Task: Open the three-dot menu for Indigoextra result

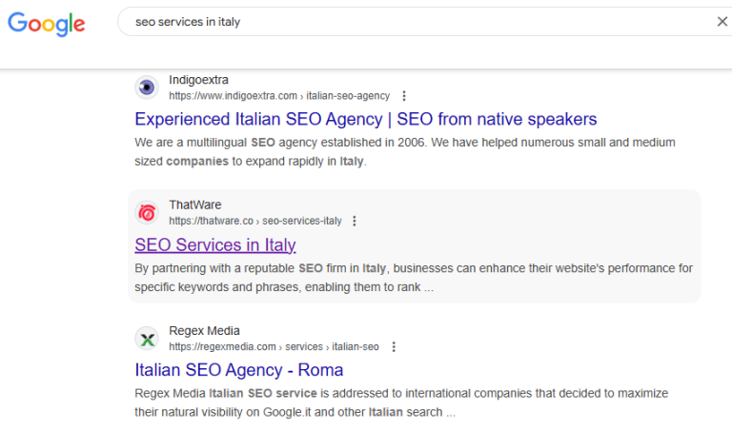Action: click(404, 96)
